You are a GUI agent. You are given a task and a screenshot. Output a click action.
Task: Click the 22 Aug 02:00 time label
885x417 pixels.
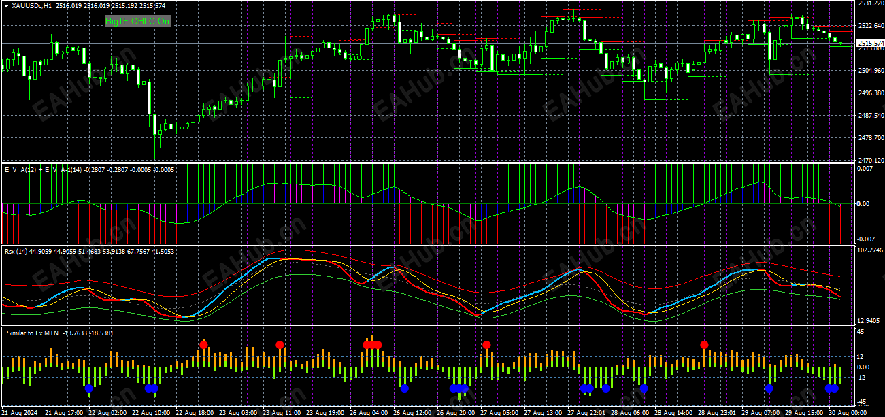(x=108, y=413)
